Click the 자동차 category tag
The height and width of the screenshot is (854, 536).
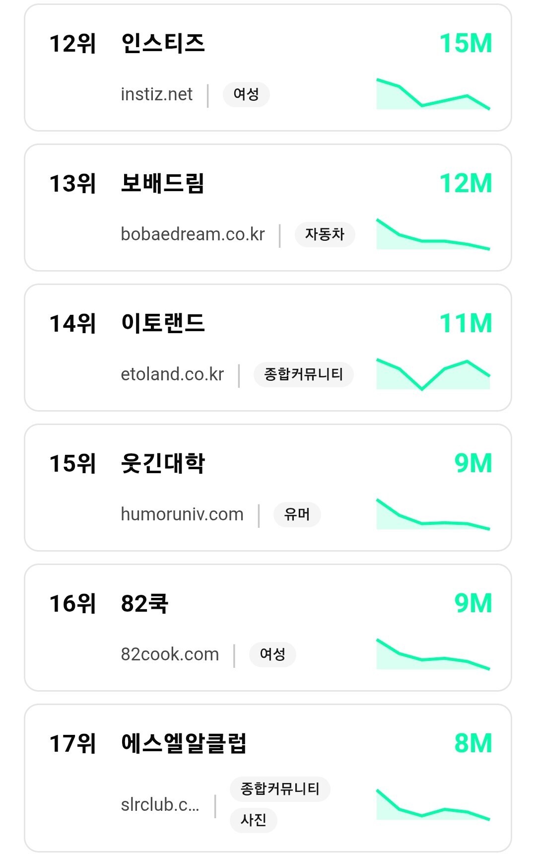point(325,234)
